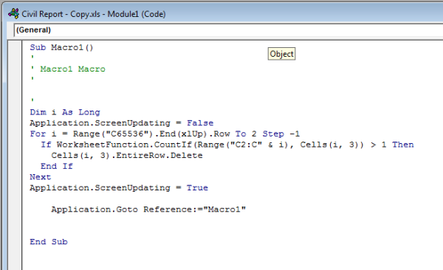This screenshot has width=443, height=270.
Task: Click the VBA module icon in the title bar
Action: (13, 13)
